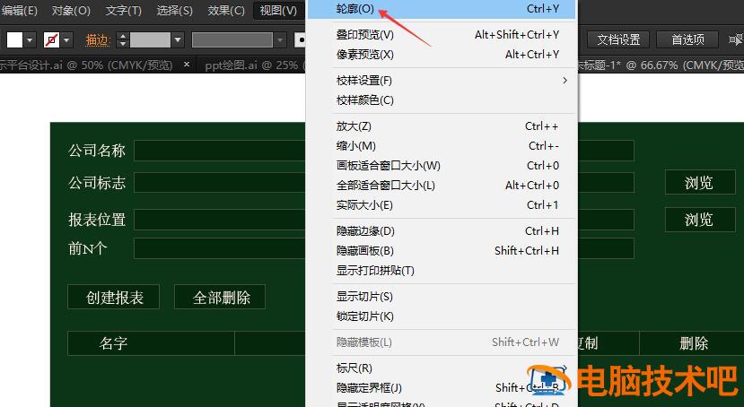Click the selection align icon right of 首选项
Image resolution: width=744 pixels, height=407 pixels.
(735, 39)
